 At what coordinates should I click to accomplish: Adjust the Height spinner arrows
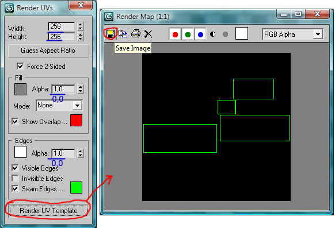coord(81,37)
